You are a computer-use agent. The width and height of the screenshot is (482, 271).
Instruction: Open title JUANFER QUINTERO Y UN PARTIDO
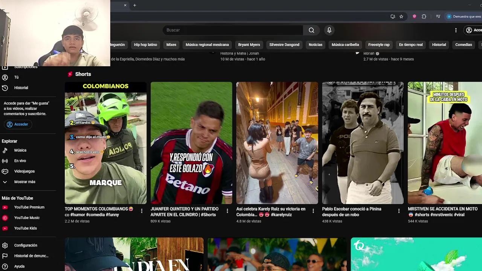click(185, 212)
